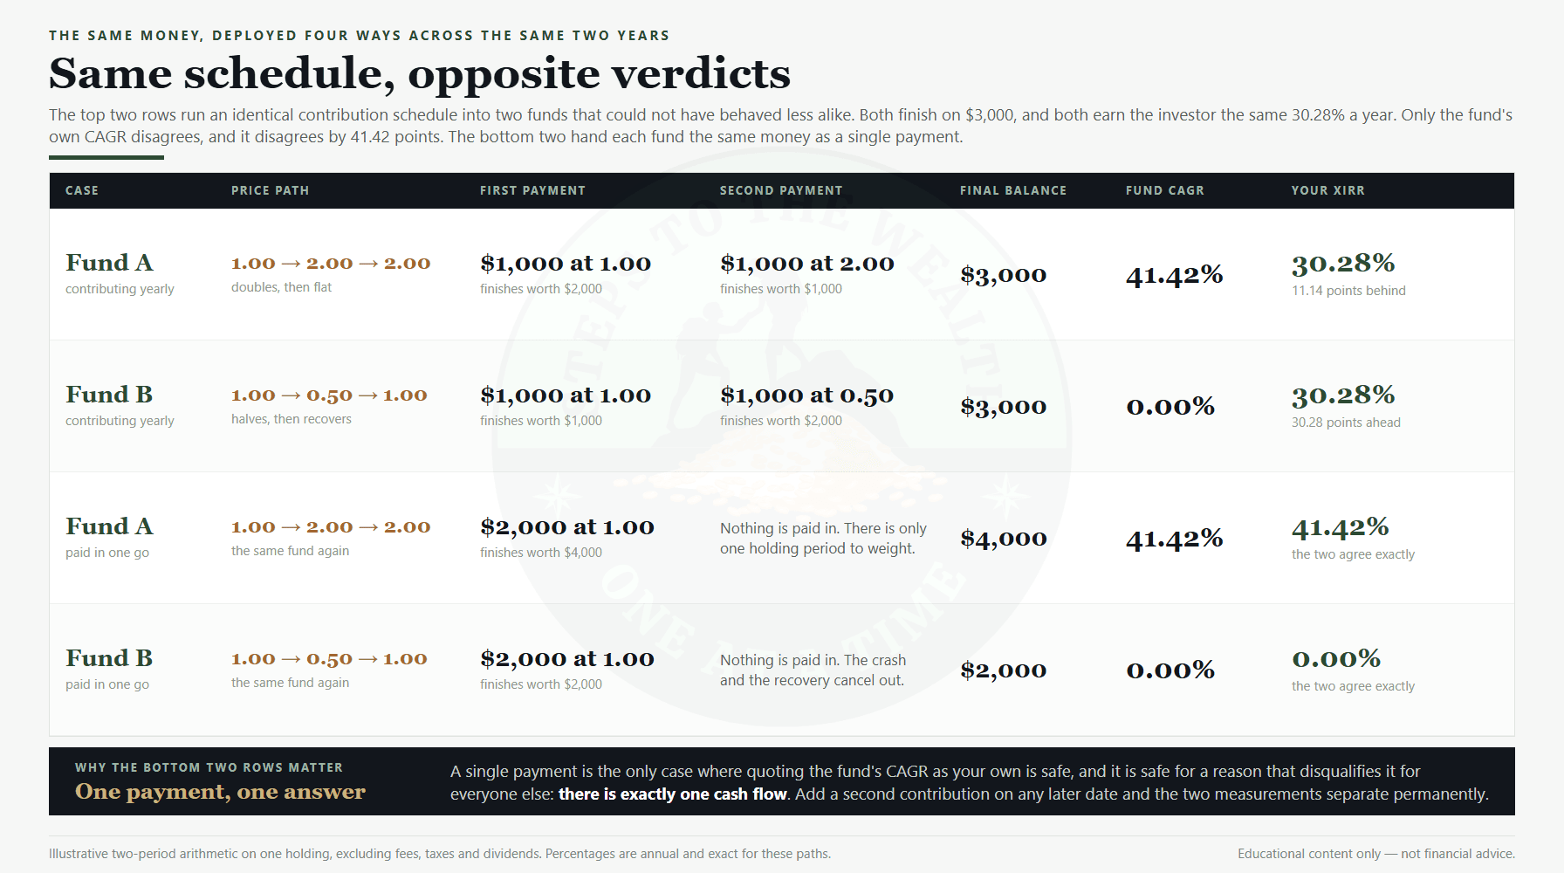The image size is (1564, 873).
Task: Click the FIRST PAYMENT column header
Action: pos(532,190)
